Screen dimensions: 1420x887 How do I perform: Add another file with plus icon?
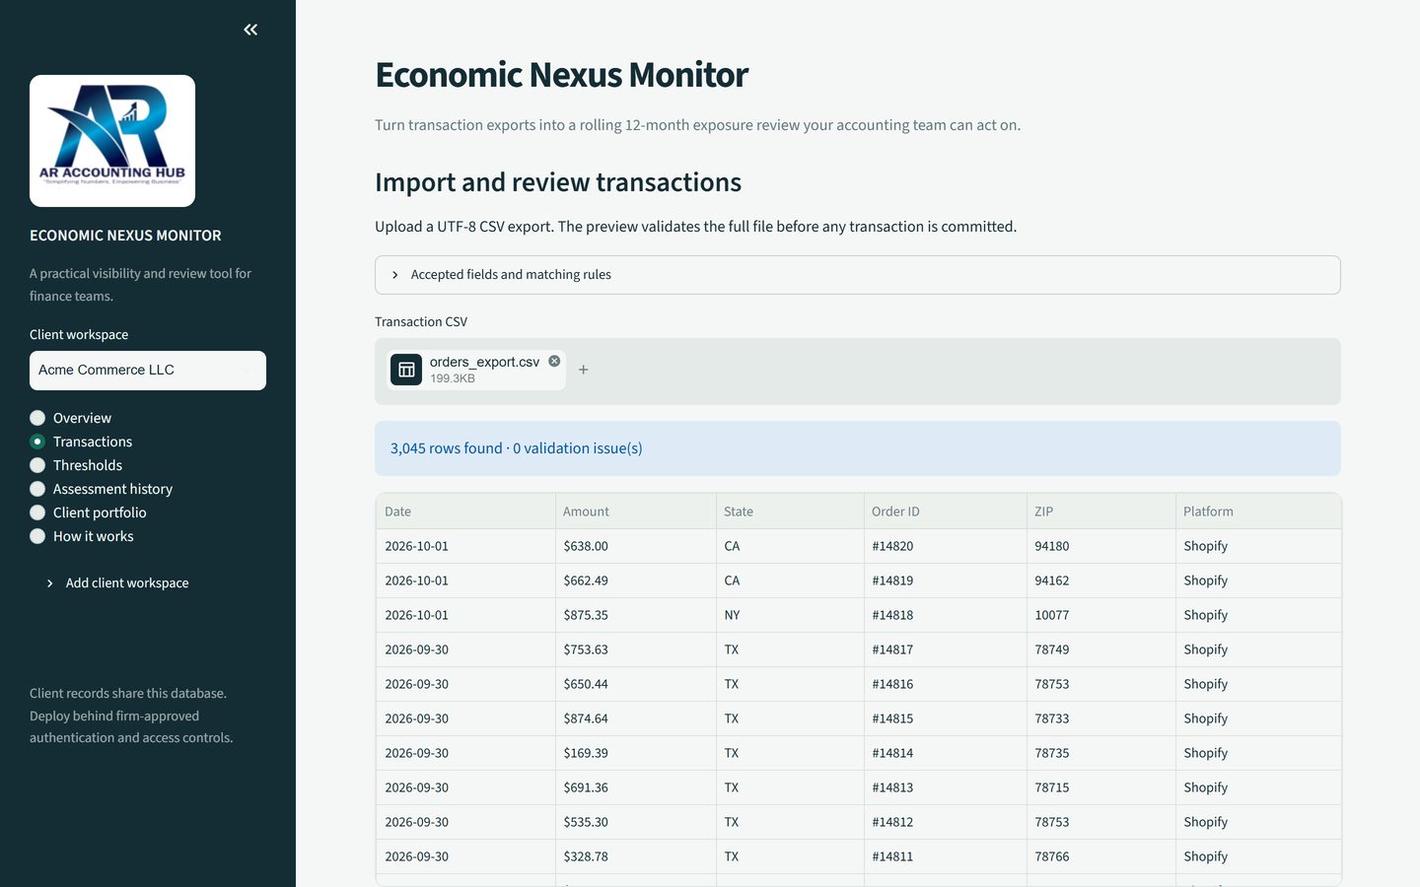click(x=584, y=370)
